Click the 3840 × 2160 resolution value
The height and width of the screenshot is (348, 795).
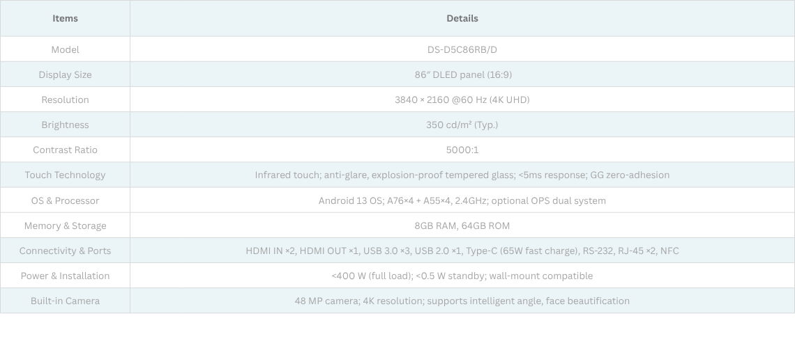click(462, 100)
